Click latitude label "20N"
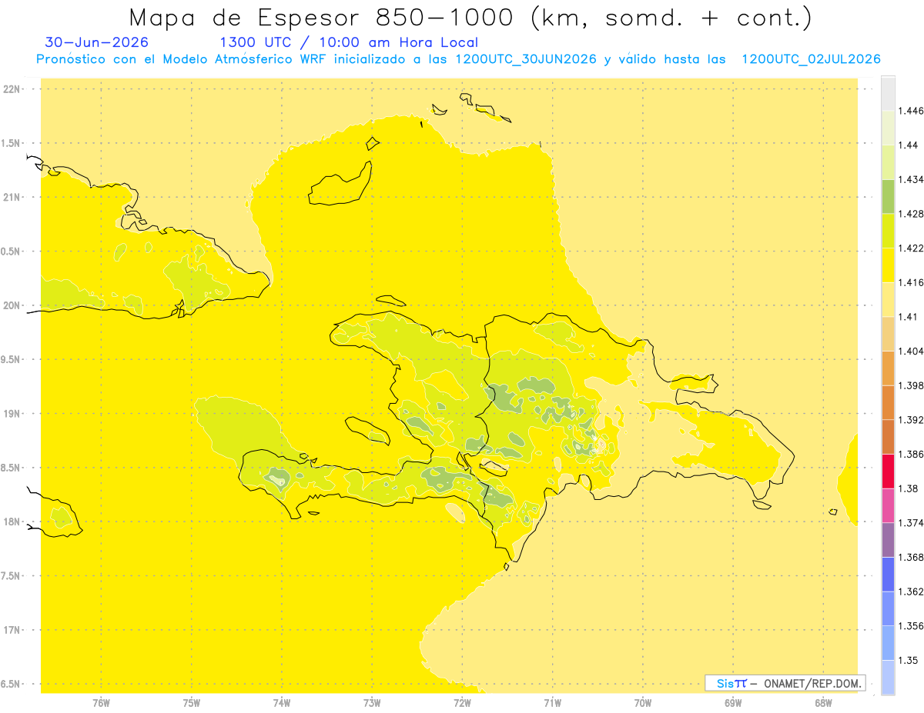Image resolution: width=924 pixels, height=713 pixels. point(12,305)
